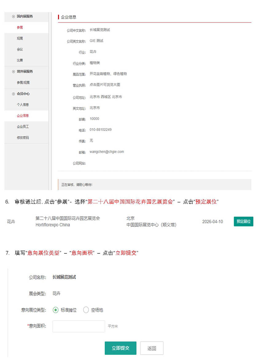Click the 返回 button
This screenshot has width=258, height=362.
(152, 348)
